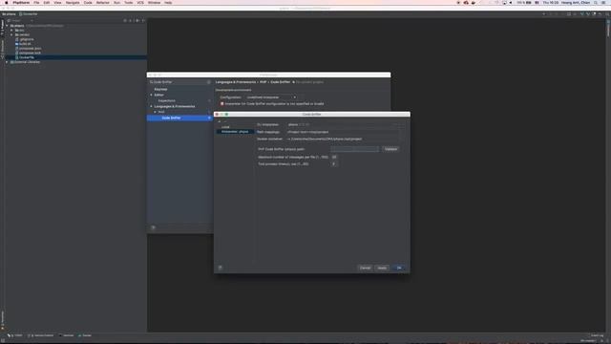Click the Docker container path value
The height and width of the screenshot is (344, 611).
325,139
